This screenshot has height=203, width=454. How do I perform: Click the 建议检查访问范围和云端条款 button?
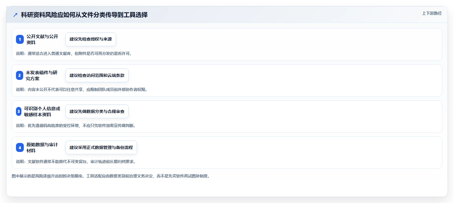pos(97,75)
